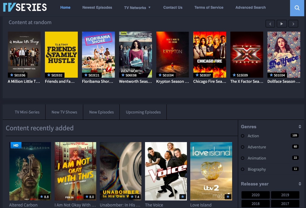Open the Dollface poster thumbnail

[284, 54]
